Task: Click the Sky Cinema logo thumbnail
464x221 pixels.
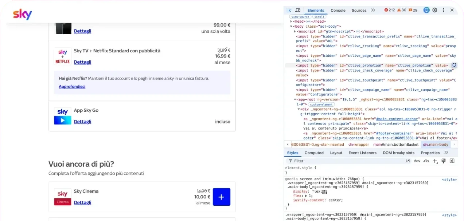Action: pyautogui.click(x=63, y=197)
